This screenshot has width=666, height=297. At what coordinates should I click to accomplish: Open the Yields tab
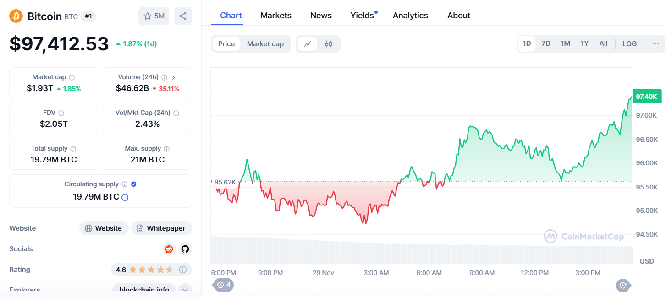point(363,16)
